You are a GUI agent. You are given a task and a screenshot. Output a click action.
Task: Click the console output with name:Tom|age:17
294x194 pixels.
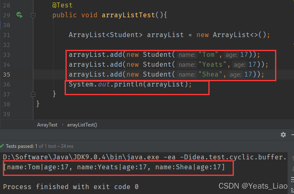[x=114, y=167]
